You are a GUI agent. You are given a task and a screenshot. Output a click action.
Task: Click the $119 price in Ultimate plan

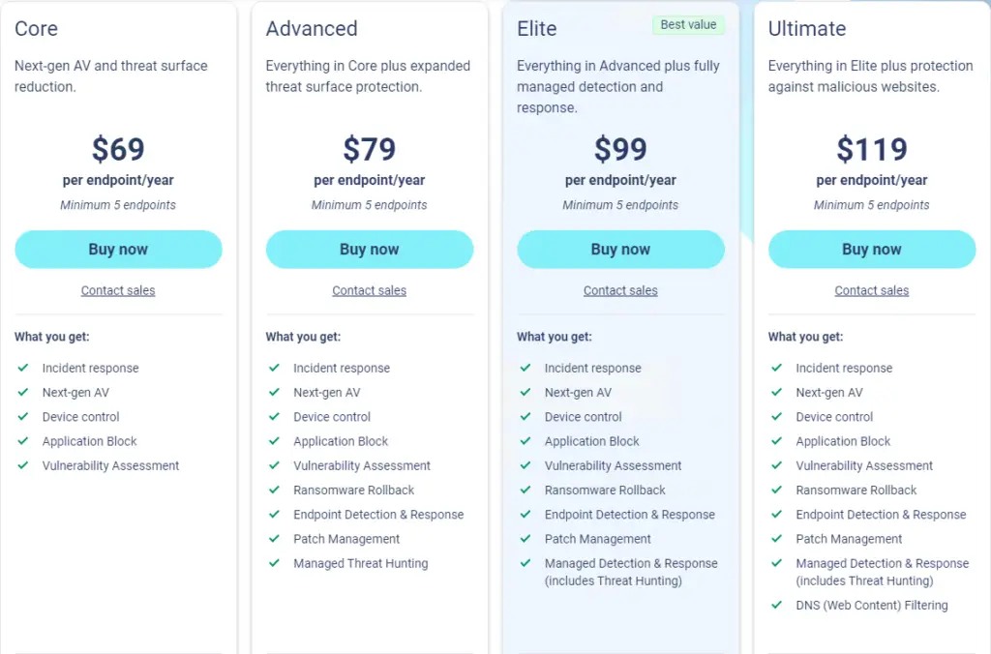871,149
